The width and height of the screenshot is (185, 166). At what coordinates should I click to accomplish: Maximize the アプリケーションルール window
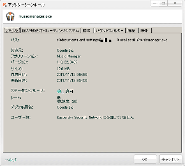pos(163,3)
